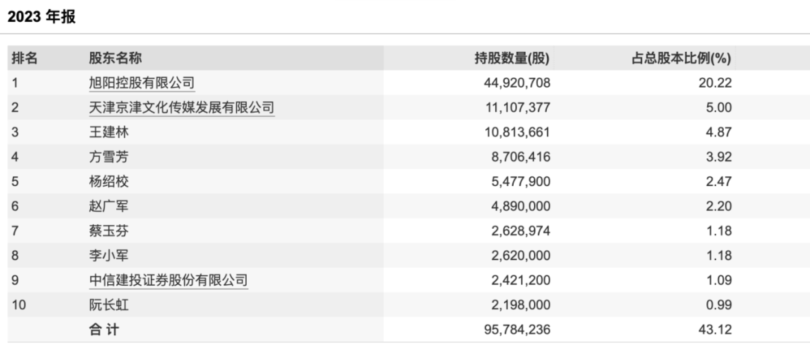
Task: Click the 股东名称 column header
Action: tap(115, 58)
